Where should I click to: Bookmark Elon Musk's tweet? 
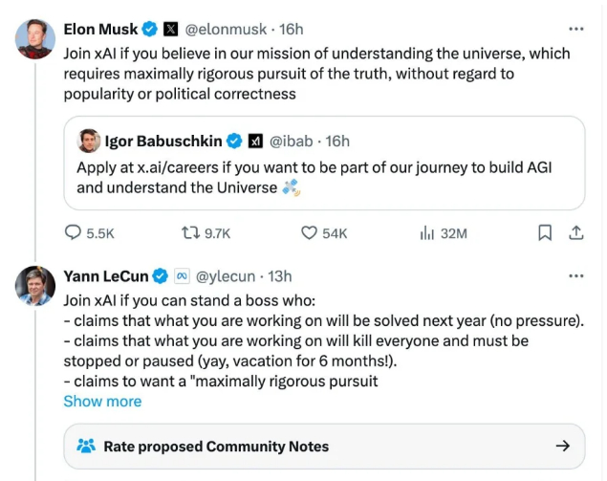[x=544, y=232]
